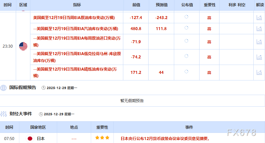Open chart icon for EIA汽油库存变动 row
265x143 pixels.
click(x=259, y=29)
